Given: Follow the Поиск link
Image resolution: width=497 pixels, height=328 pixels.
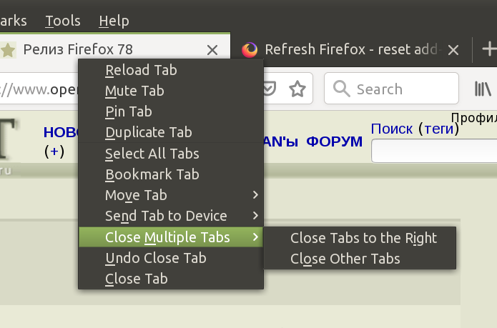Looking at the screenshot, I should click(x=392, y=129).
